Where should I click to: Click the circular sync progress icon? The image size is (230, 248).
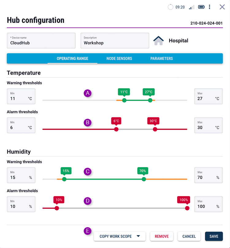(171, 7)
